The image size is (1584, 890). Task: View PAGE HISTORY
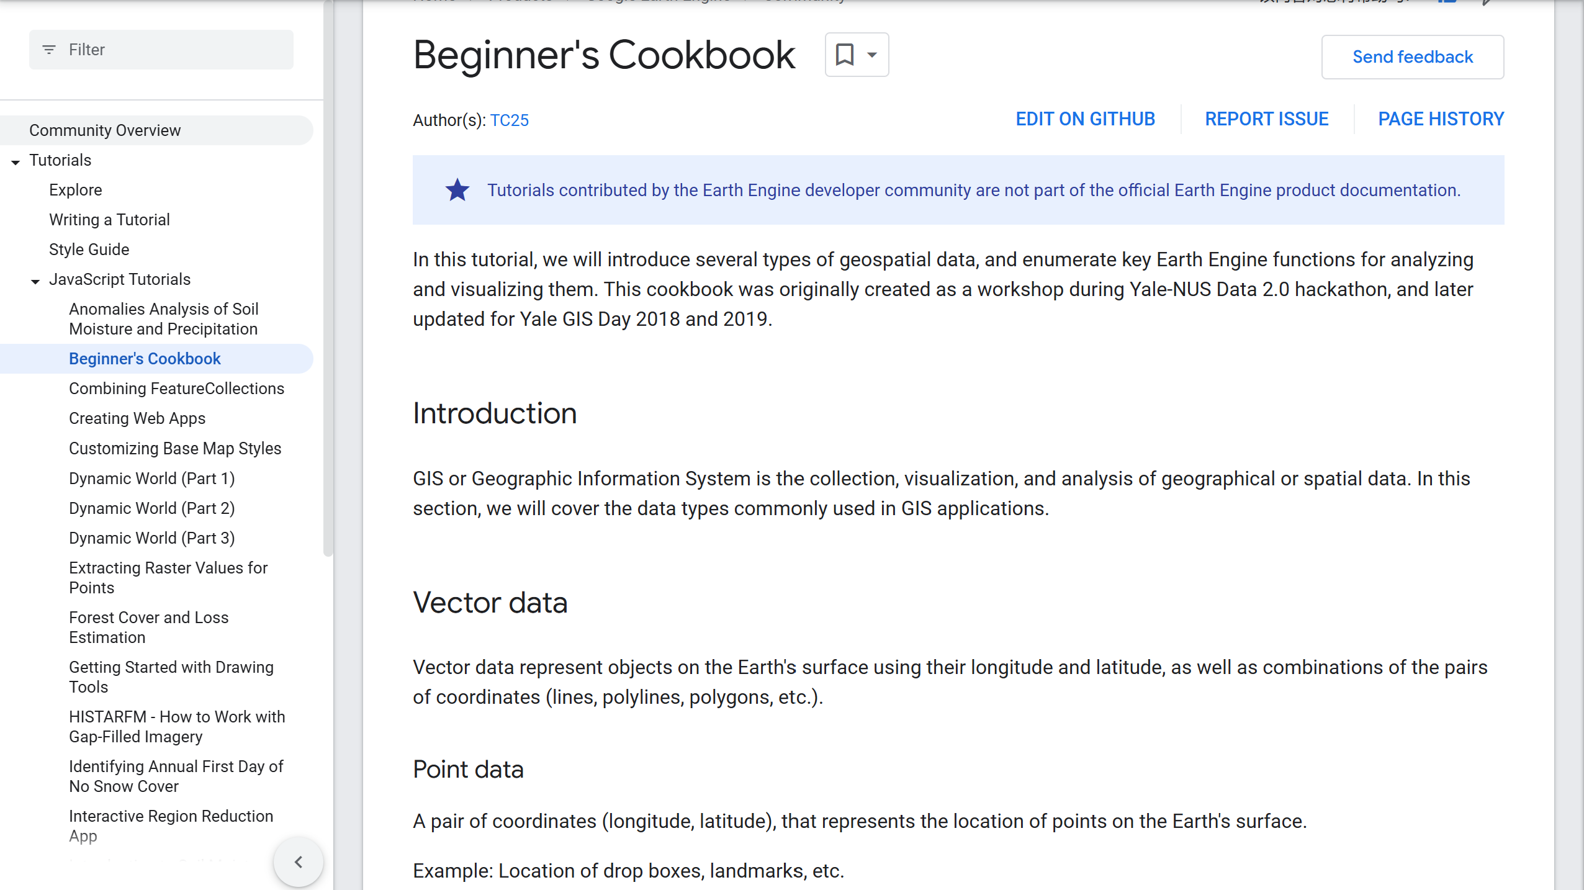[1441, 119]
